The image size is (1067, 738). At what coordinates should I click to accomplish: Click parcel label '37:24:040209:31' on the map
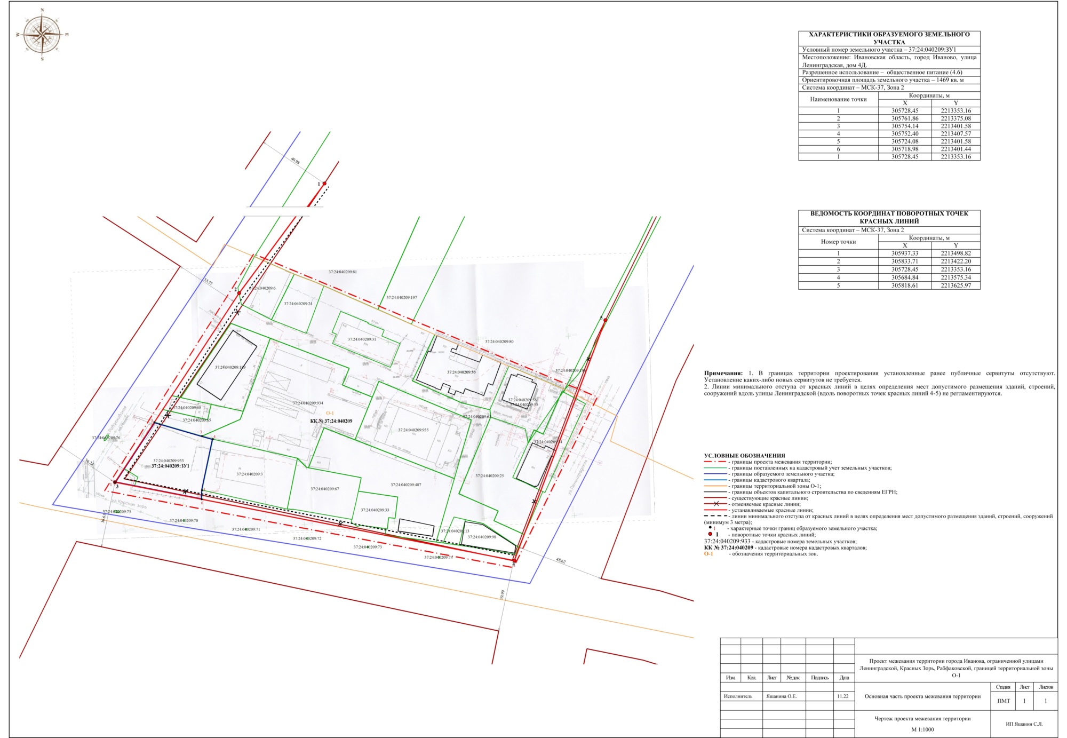point(362,339)
